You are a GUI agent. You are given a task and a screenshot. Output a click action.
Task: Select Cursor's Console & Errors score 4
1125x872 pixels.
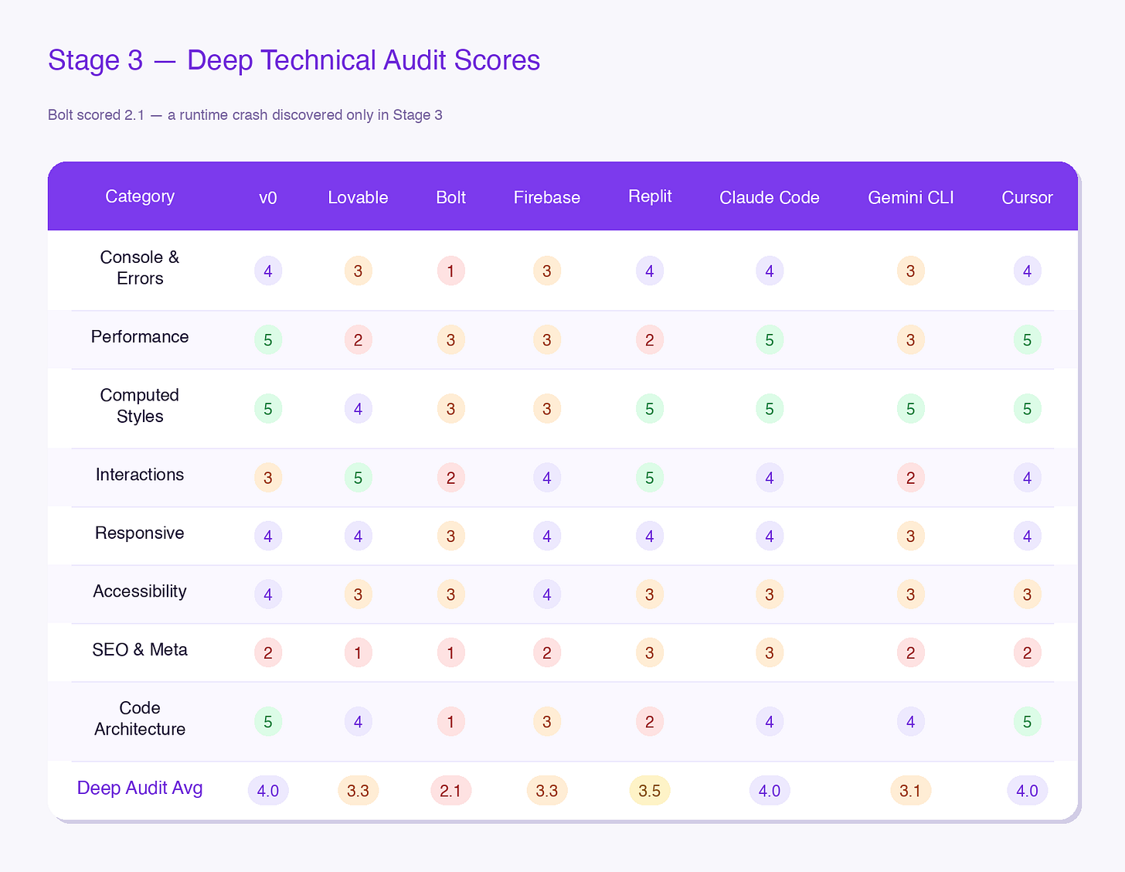(1028, 271)
